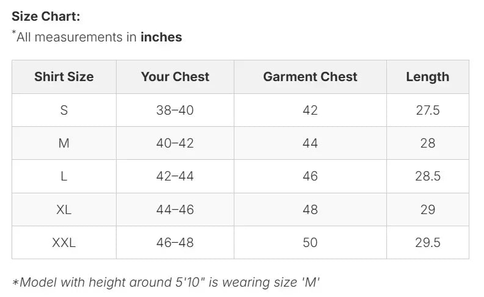484x297 pixels.
Task: Click the L shirt size cell
Action: [x=64, y=176]
